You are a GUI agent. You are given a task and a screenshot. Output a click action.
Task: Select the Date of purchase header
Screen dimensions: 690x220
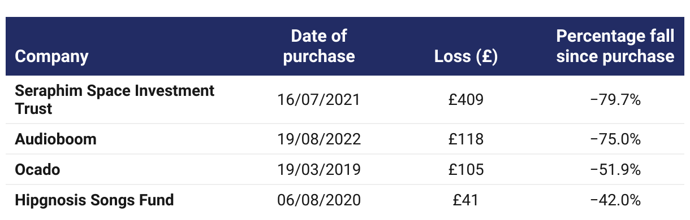(x=319, y=46)
